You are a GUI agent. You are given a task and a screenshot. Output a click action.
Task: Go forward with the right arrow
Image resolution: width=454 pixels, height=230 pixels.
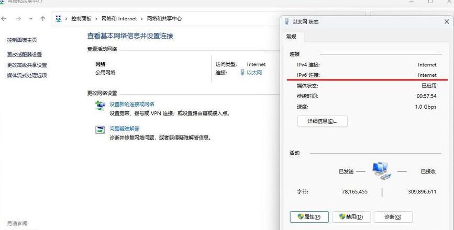pos(18,19)
